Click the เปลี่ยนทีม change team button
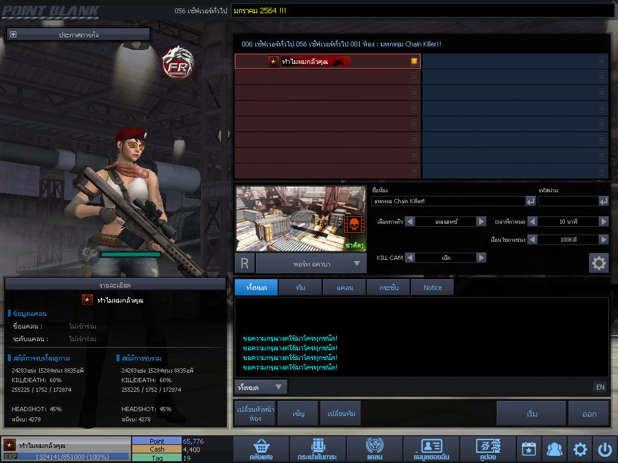Screen dimensions: 618x463 (x=342, y=414)
